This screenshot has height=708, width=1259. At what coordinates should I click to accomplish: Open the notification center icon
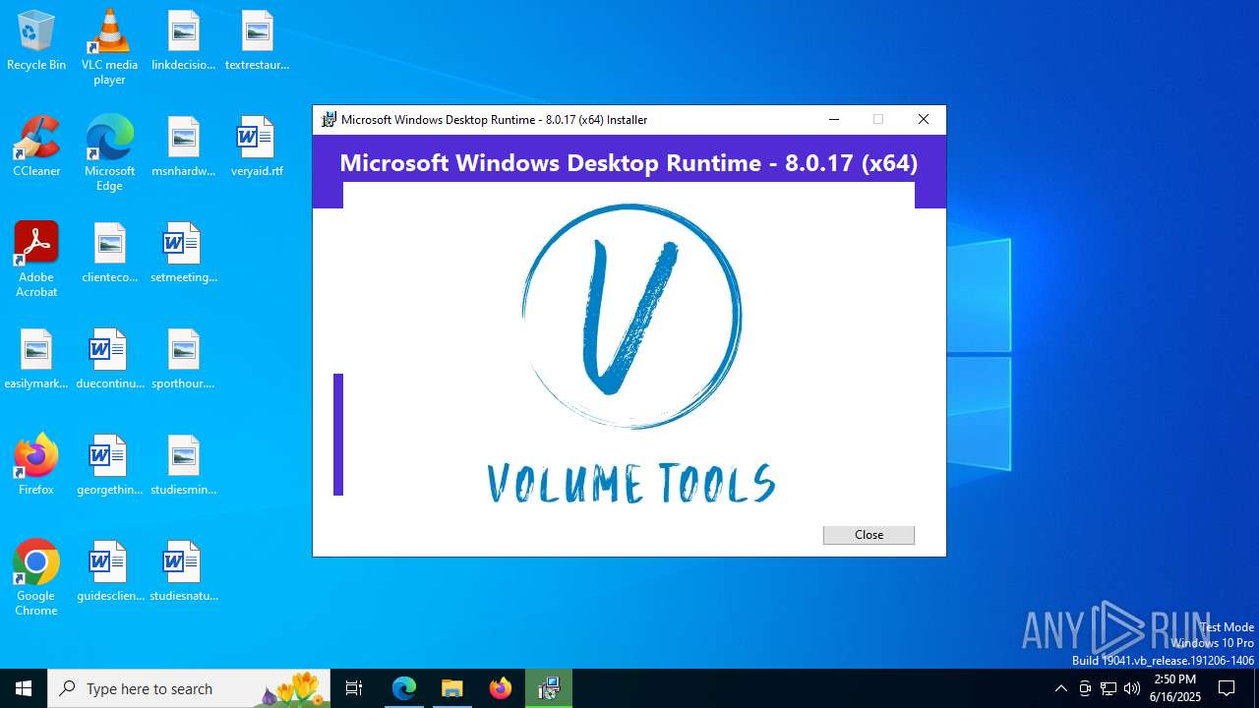click(1227, 688)
